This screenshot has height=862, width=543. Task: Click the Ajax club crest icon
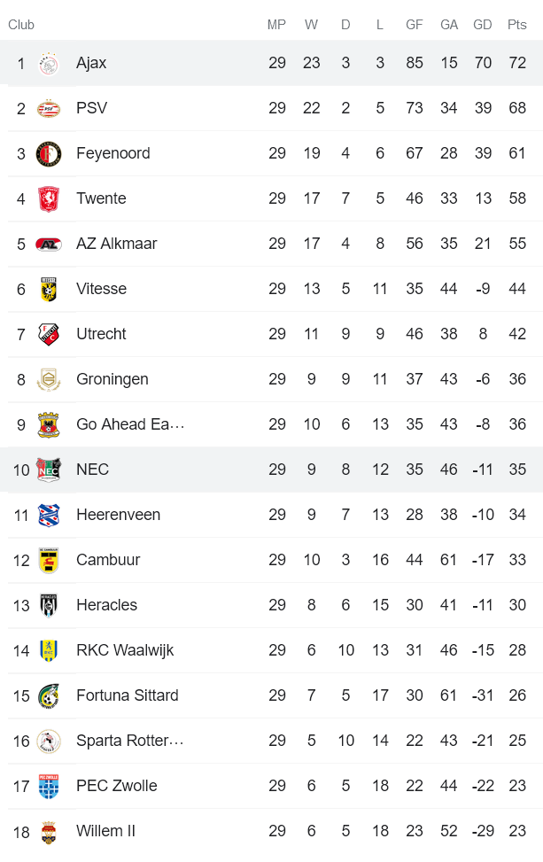point(49,64)
